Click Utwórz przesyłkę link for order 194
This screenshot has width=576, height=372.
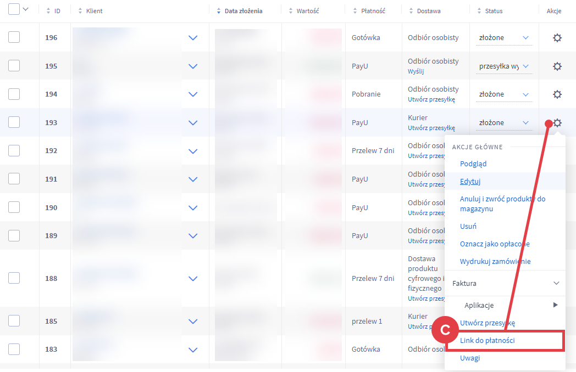(431, 99)
